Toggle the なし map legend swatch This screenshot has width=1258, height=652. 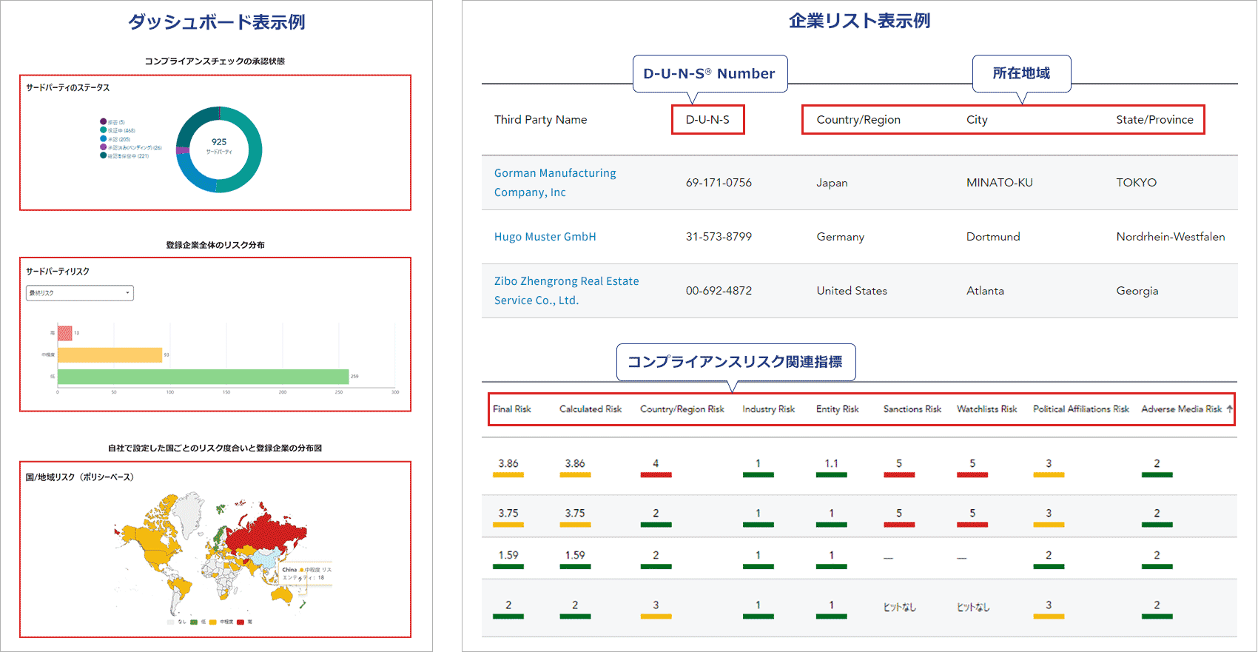171,622
